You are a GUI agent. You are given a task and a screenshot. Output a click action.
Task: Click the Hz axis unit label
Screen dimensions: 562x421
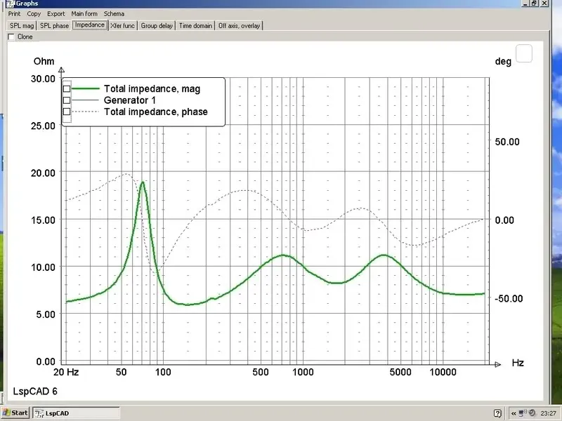point(518,363)
